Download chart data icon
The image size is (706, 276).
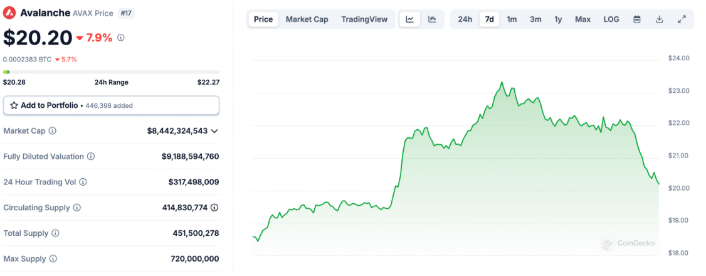[x=659, y=19]
